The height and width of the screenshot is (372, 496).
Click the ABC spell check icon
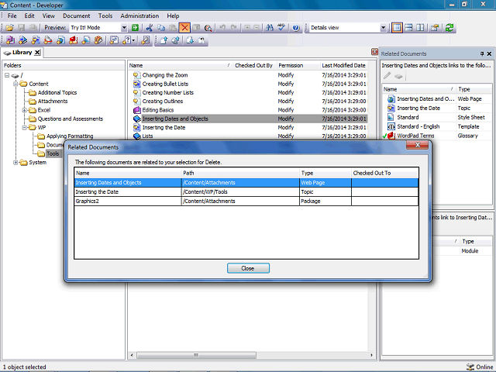(281, 28)
